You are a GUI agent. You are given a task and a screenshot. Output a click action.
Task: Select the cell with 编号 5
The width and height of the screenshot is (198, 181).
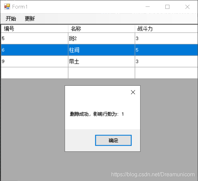[34, 38]
